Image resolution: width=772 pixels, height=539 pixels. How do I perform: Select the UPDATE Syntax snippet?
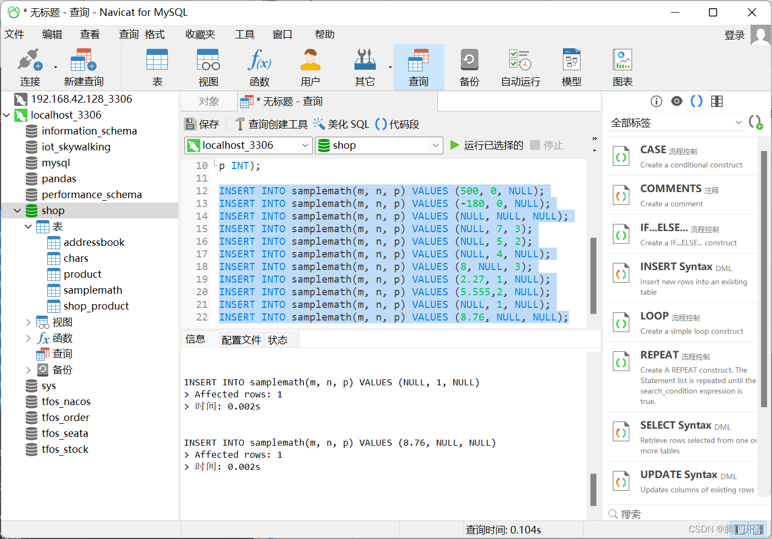681,481
